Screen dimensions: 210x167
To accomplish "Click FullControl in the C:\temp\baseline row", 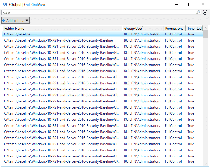I will click(x=173, y=34).
